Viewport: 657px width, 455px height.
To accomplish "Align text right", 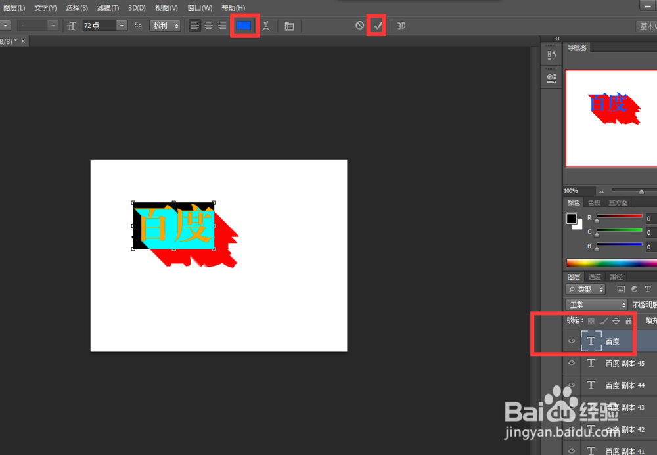I will coord(222,26).
